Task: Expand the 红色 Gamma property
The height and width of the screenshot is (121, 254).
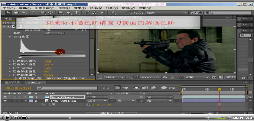Action: [10, 68]
